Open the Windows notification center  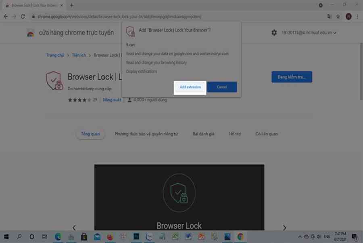(354, 237)
